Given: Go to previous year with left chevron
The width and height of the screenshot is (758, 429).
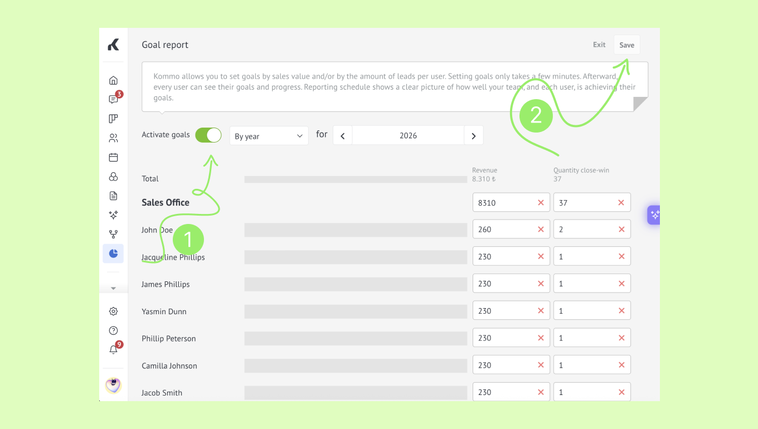Looking at the screenshot, I should coord(343,136).
